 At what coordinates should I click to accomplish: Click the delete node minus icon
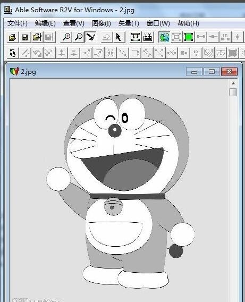pyautogui.click(x=74, y=53)
